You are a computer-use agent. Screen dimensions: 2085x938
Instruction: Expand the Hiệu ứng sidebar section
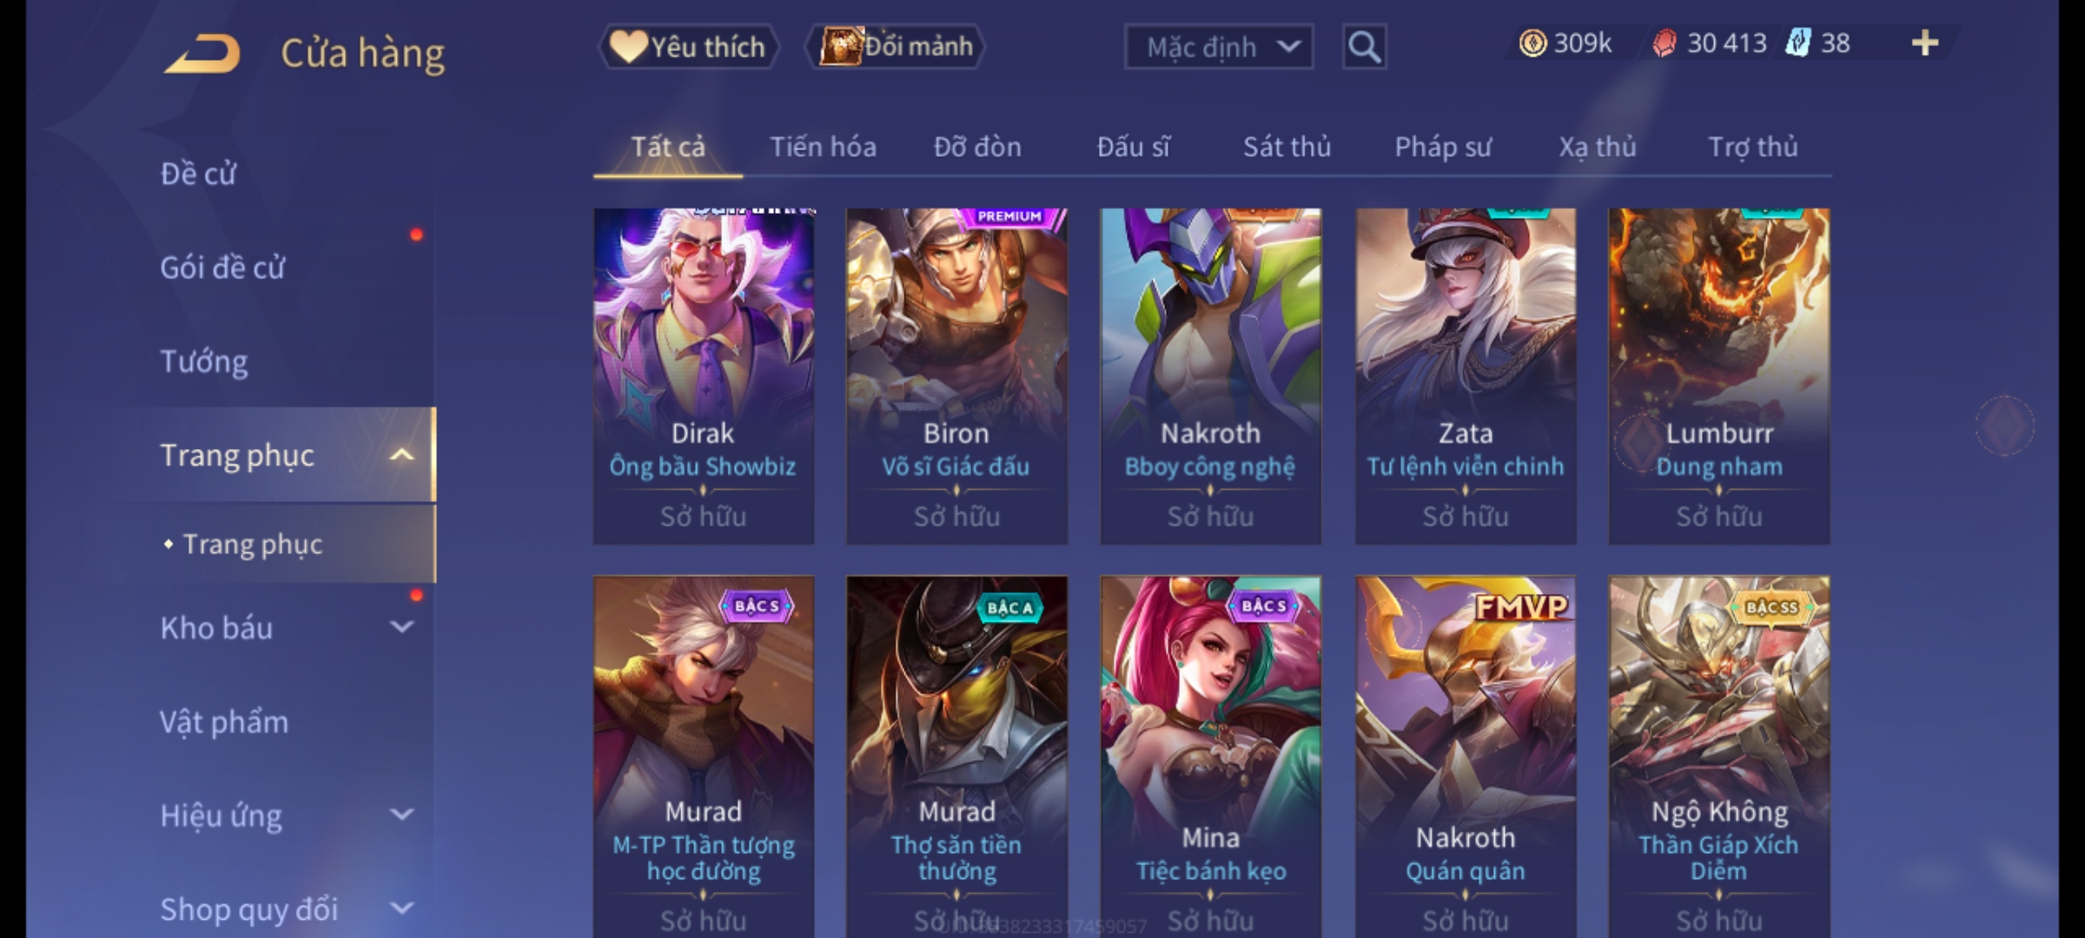click(x=401, y=815)
